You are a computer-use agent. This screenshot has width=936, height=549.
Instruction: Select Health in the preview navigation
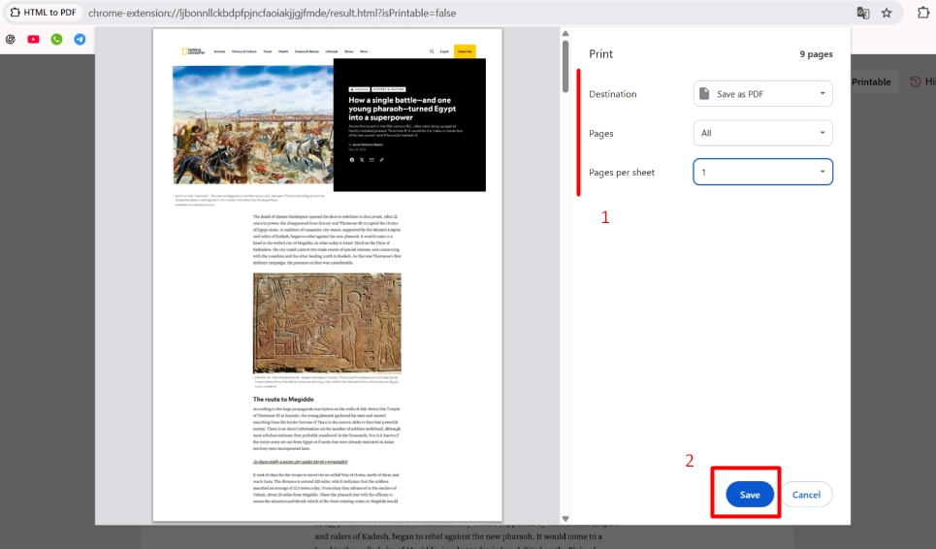(283, 51)
